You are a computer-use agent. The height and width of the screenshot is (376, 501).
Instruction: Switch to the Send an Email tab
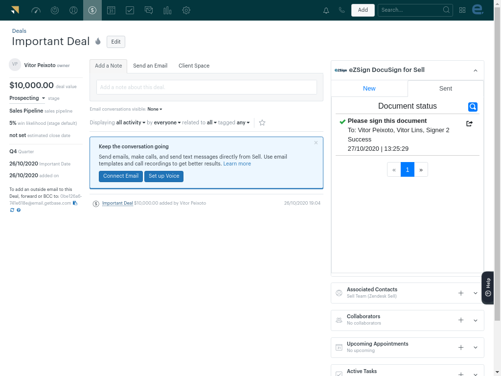point(150,66)
